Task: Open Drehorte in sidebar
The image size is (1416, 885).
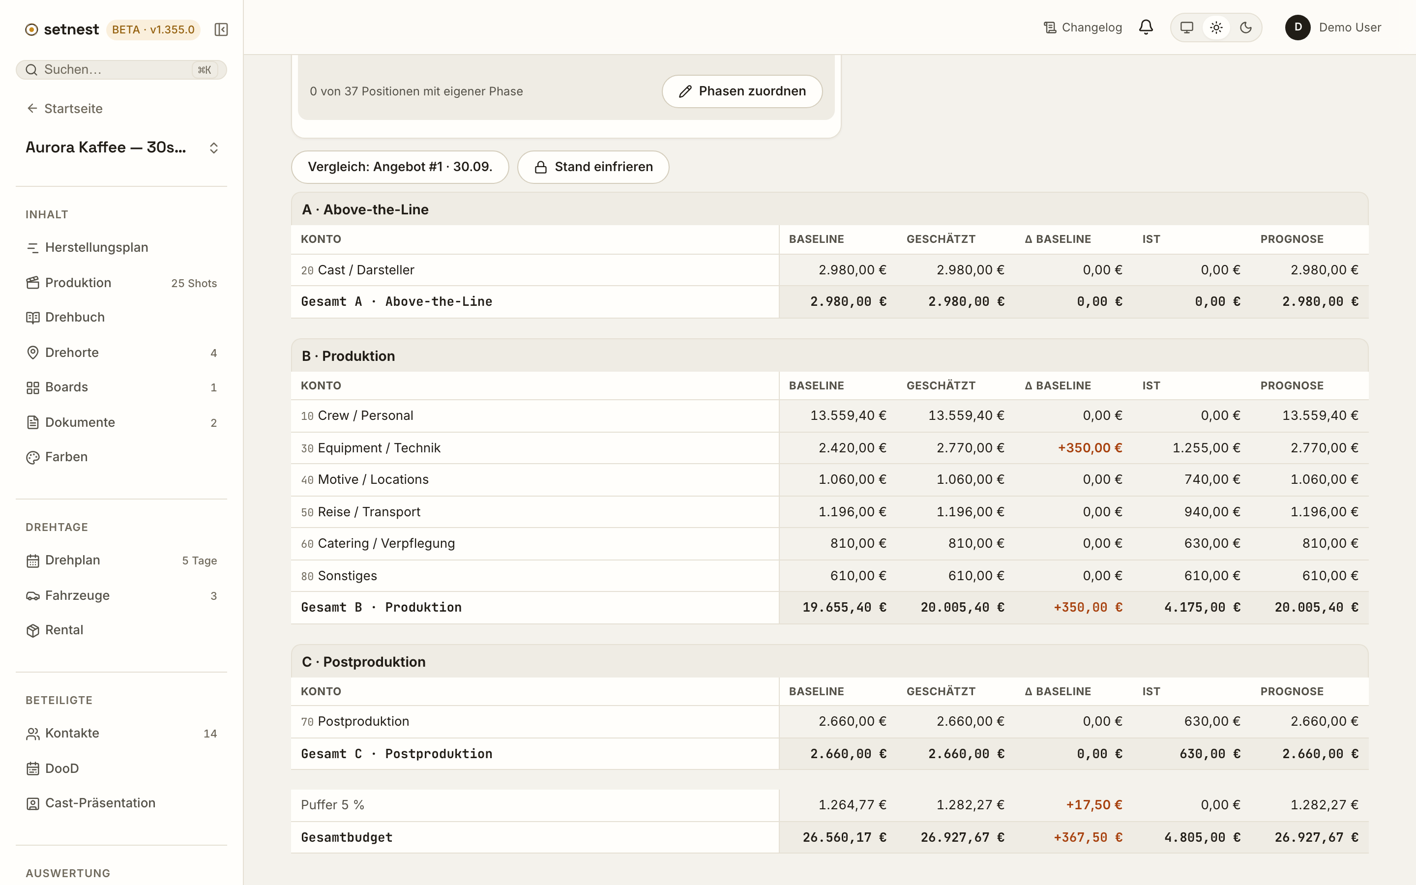Action: click(121, 353)
